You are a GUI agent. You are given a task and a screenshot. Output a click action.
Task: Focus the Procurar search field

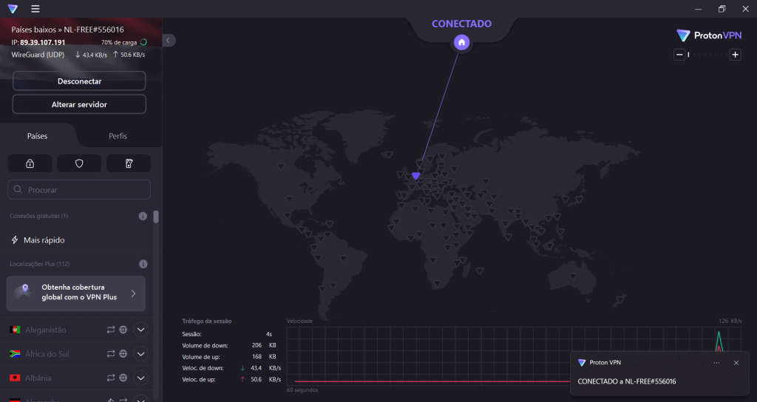click(x=79, y=190)
